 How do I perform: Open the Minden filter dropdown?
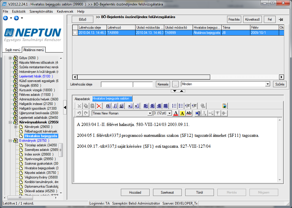pyautogui.click(x=268, y=84)
